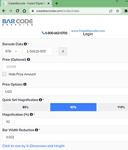The height and width of the screenshot is (150, 128).
Task: Edit the 1-56619-909 barcode number field
Action: (x=38, y=51)
